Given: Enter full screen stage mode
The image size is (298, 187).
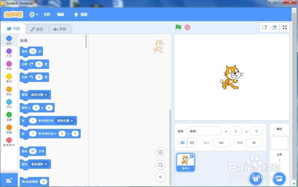Looking at the screenshot, I should (285, 27).
